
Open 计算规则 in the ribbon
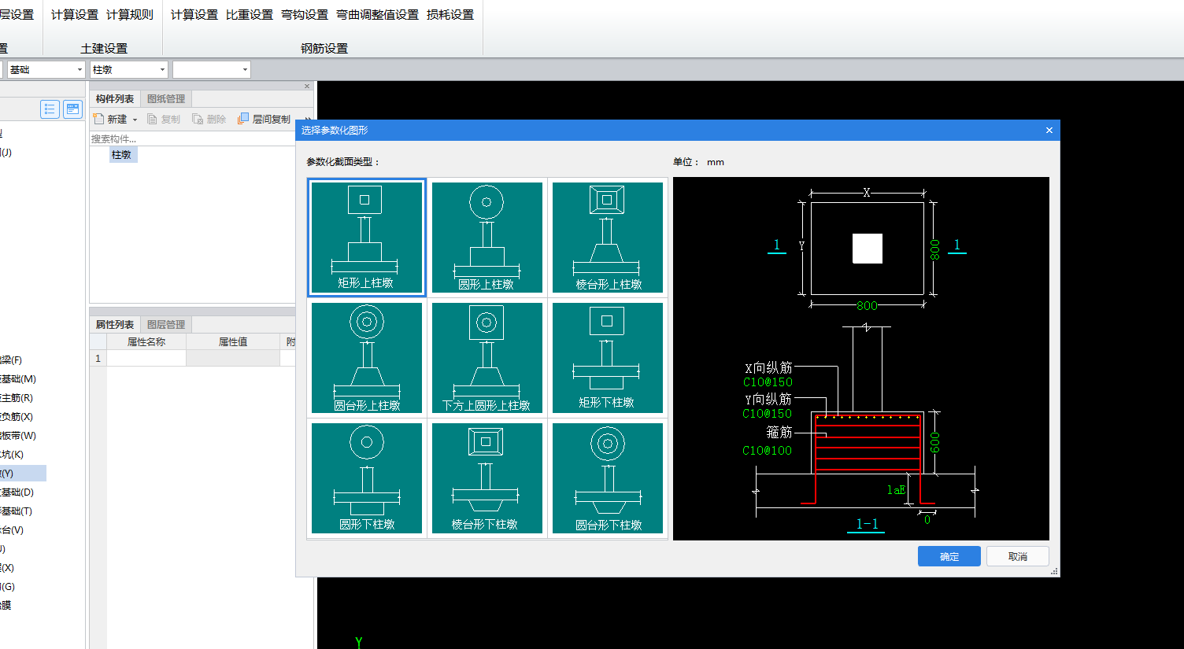coord(130,15)
